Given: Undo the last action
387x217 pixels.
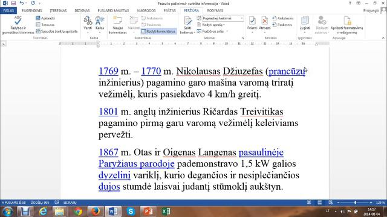Looking at the screenshot, I should (x=22, y=4).
